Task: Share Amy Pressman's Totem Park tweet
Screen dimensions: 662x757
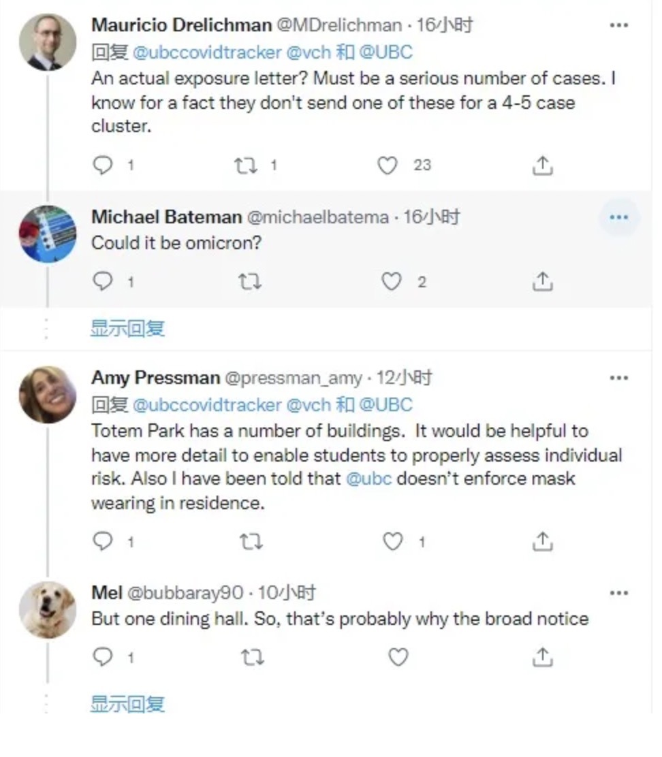Action: (541, 542)
